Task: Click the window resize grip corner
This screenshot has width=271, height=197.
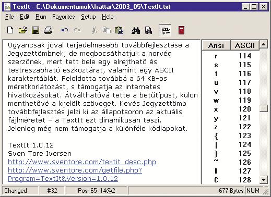Action: (265, 191)
